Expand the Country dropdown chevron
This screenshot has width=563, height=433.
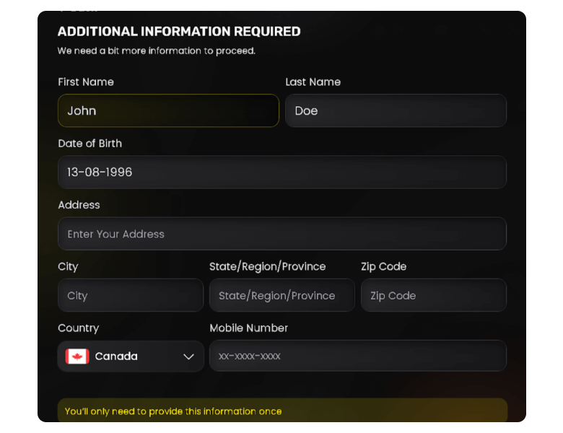188,357
